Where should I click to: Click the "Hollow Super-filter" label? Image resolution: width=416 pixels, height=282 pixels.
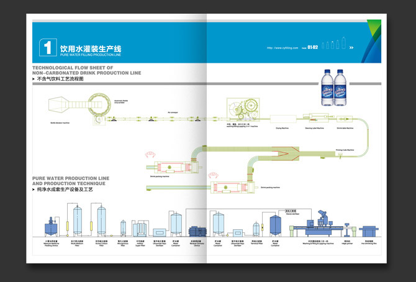140,243
